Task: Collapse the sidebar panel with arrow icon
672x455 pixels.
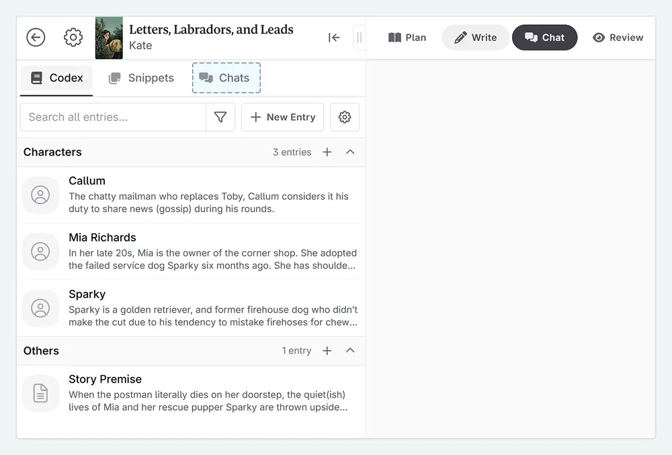Action: (x=334, y=38)
